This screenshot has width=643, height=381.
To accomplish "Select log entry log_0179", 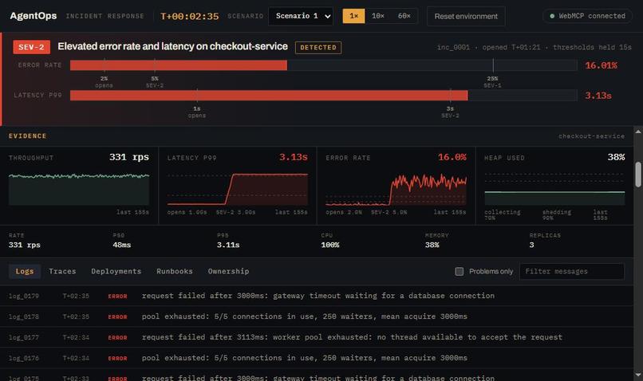I will [317, 296].
